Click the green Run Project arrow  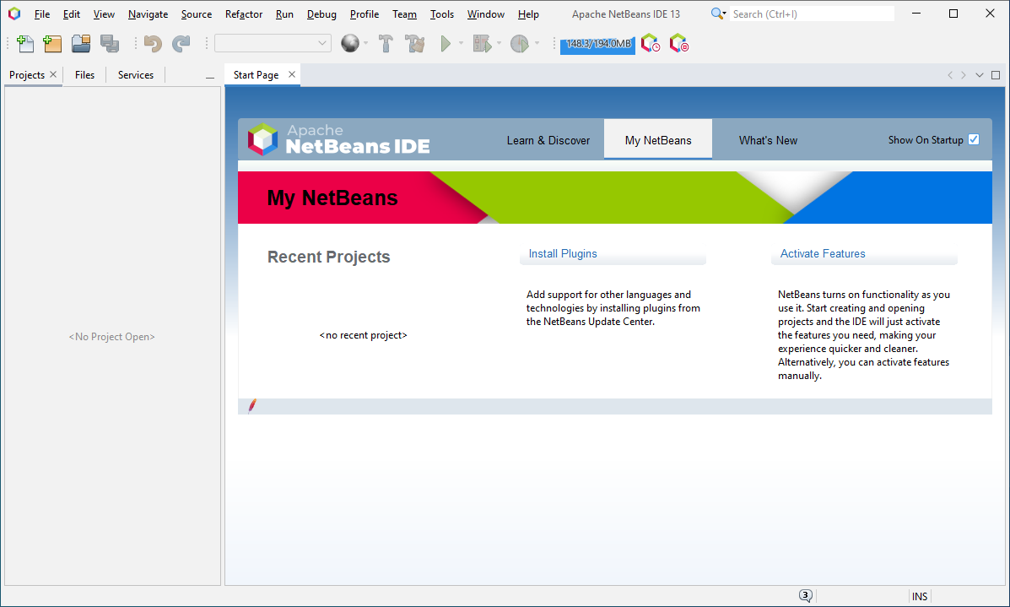pyautogui.click(x=446, y=44)
